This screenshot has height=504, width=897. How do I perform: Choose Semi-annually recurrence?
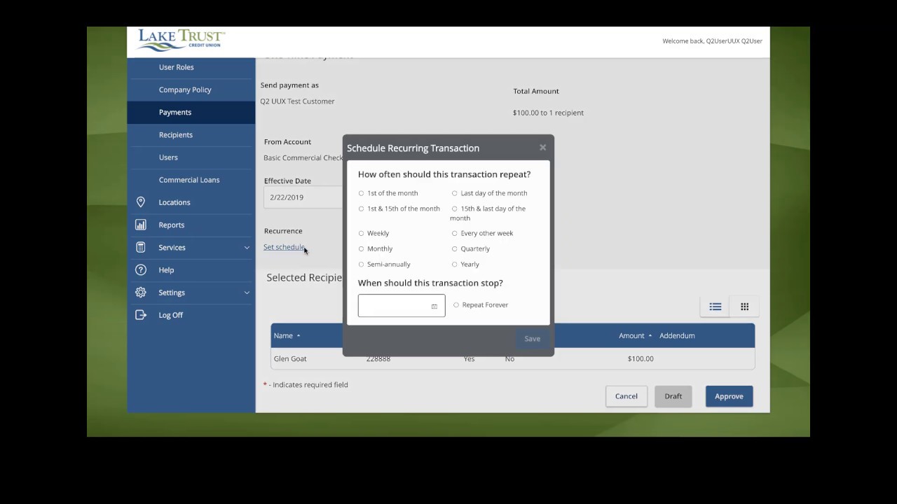coord(362,264)
